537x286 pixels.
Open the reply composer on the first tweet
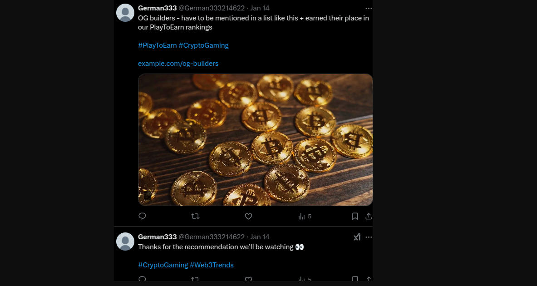pos(142,217)
